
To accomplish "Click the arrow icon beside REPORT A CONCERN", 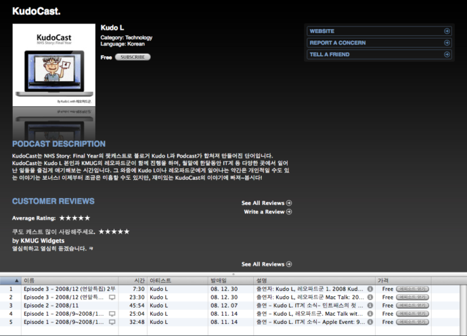I will tap(447, 43).
